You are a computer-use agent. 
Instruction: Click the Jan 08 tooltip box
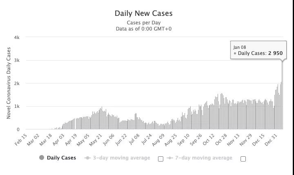coord(258,50)
